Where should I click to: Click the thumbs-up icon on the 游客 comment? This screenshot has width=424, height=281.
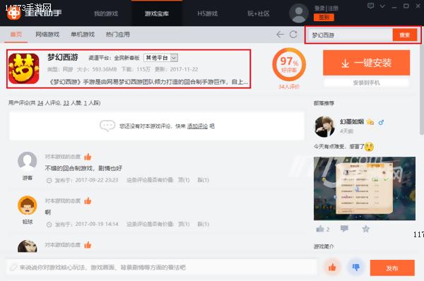(88, 157)
